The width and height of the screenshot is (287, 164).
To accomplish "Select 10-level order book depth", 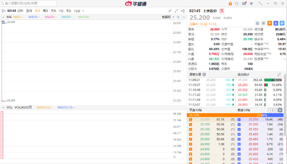I will [280, 110].
